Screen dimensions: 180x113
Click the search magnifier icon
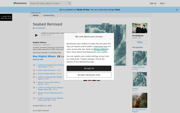[x=69, y=3]
